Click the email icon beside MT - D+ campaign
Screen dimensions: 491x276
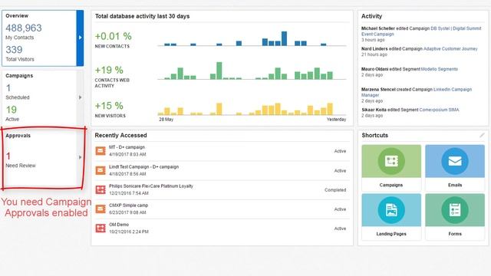click(x=101, y=151)
